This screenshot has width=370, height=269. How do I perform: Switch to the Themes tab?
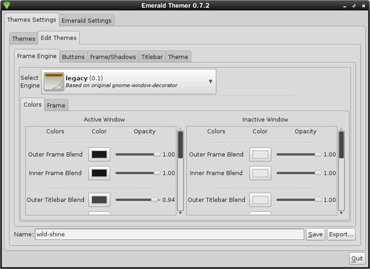pos(24,39)
